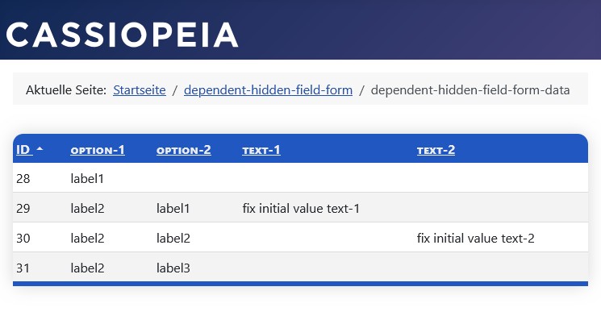Click the 'Aktuelle Seite:' breadcrumb label
This screenshot has height=320, width=601.
point(66,90)
